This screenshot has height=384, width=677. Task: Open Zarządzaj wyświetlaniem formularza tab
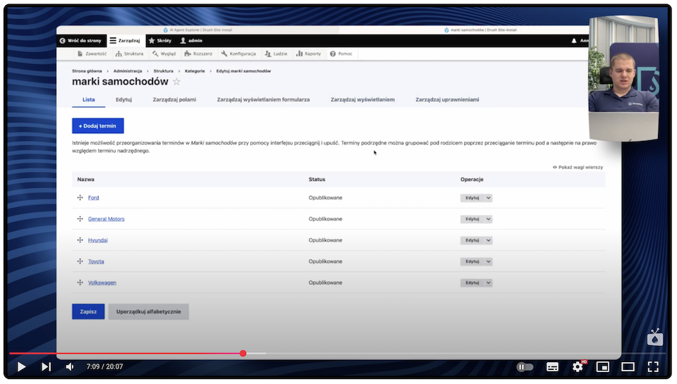(x=263, y=99)
